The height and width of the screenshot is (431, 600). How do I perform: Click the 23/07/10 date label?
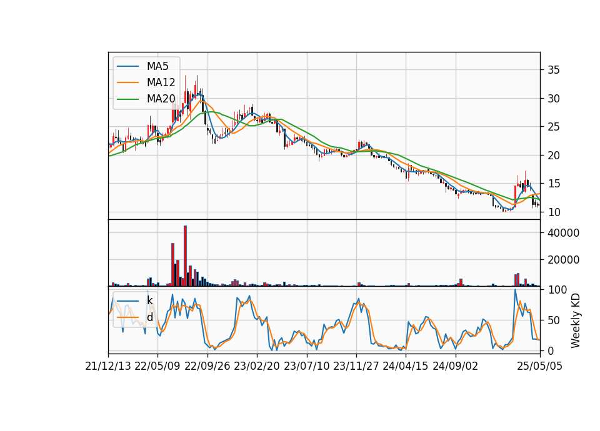pyautogui.click(x=306, y=366)
